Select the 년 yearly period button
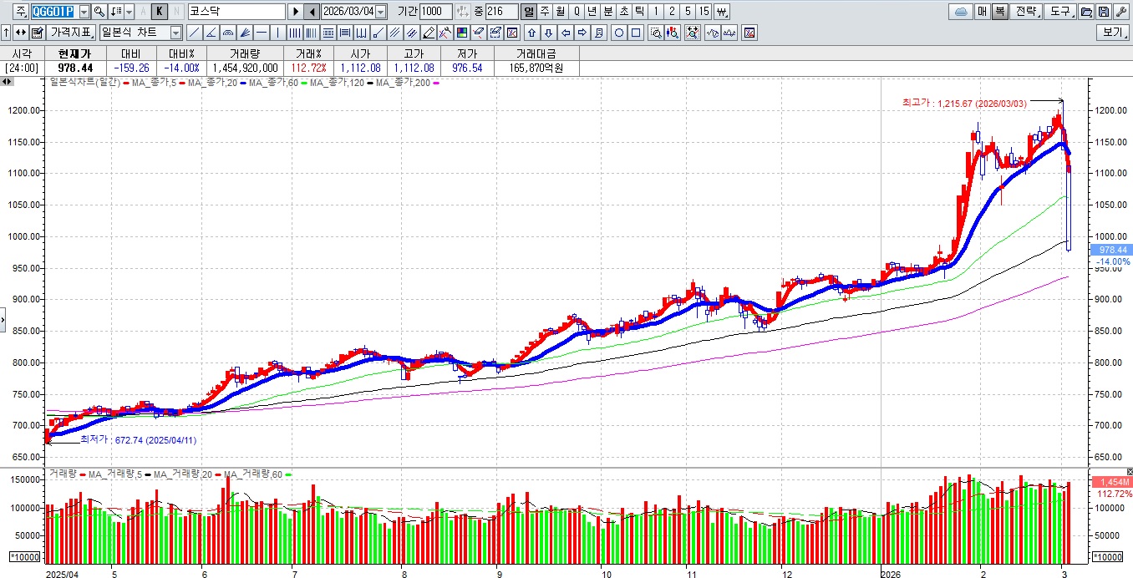This screenshot has height=578, width=1133. pos(592,12)
